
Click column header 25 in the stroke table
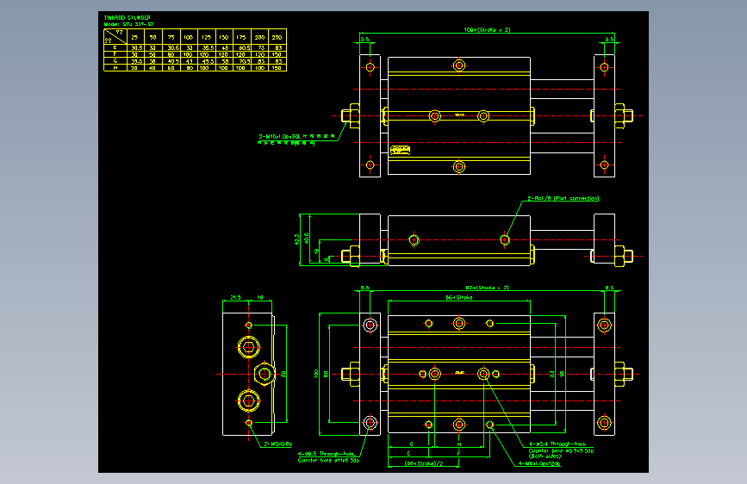[x=134, y=37]
